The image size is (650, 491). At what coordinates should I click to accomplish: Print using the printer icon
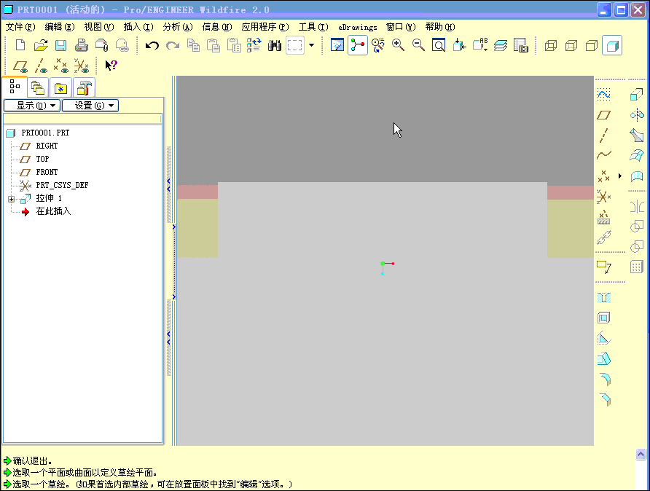click(x=82, y=45)
